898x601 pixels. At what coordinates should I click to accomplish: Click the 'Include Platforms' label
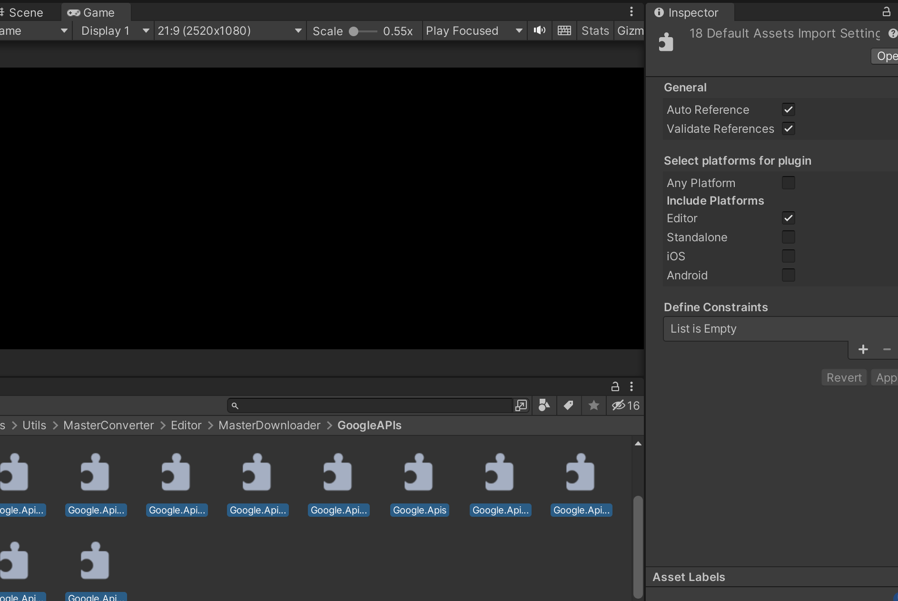click(715, 201)
